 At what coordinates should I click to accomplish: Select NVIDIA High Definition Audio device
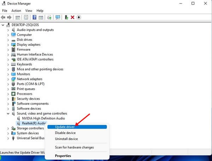[43, 118]
